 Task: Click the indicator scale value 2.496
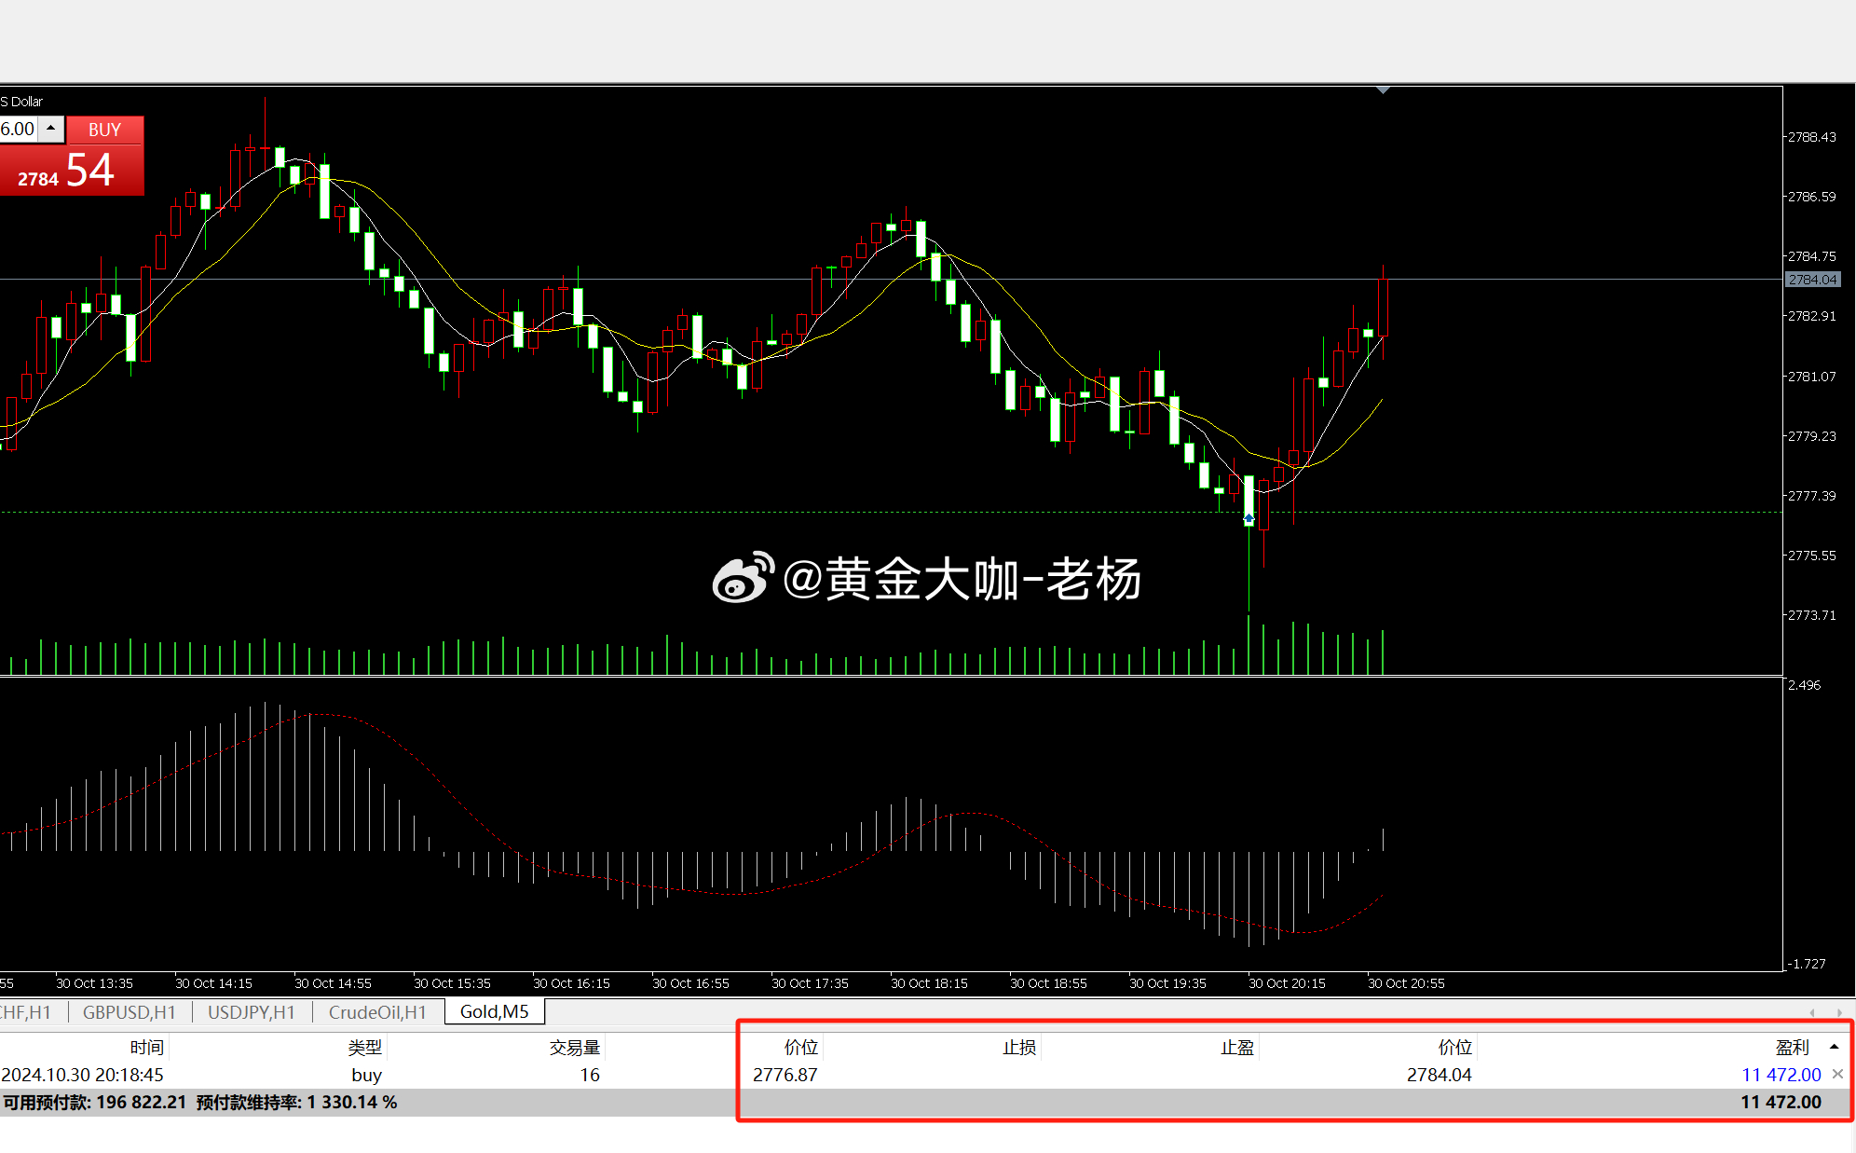(1805, 685)
